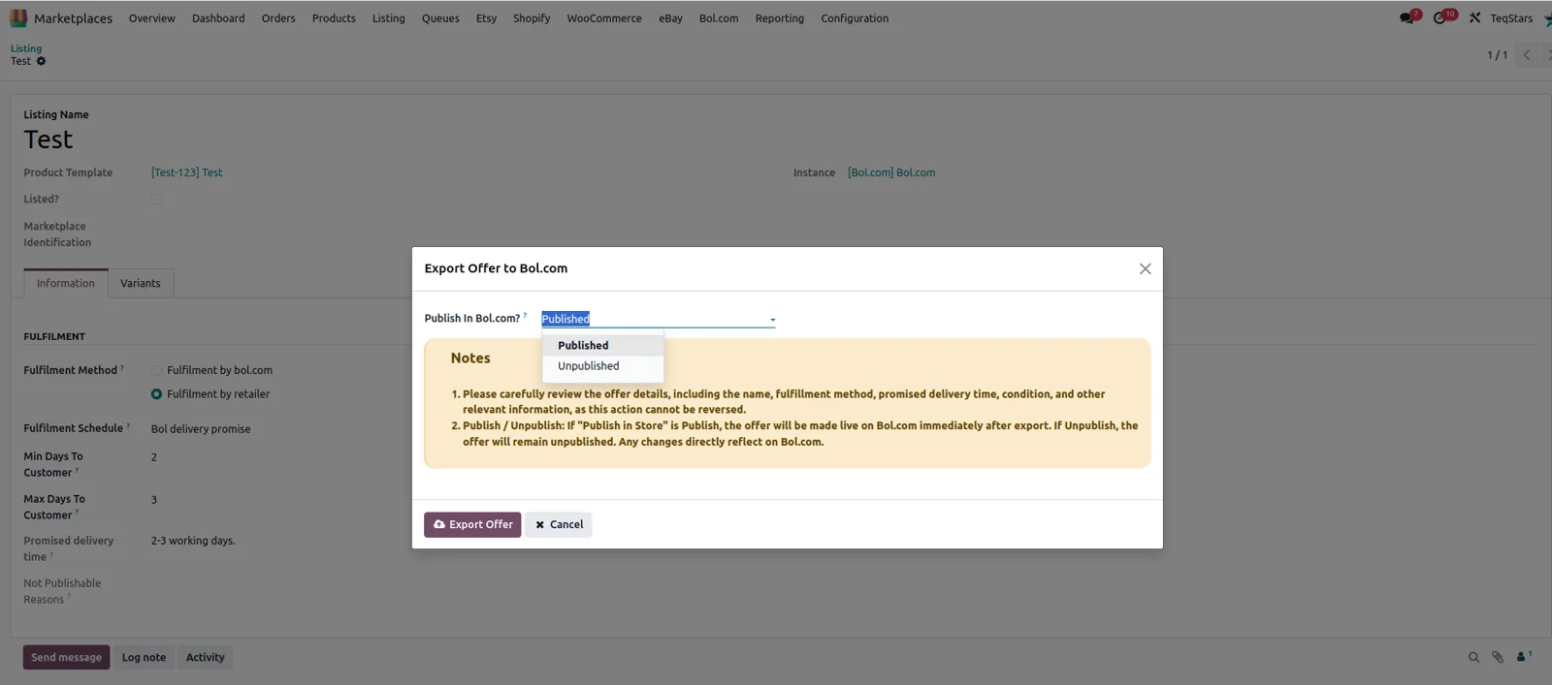
Task: Select Fulfilment by bol.com radio option
Action: (x=156, y=370)
